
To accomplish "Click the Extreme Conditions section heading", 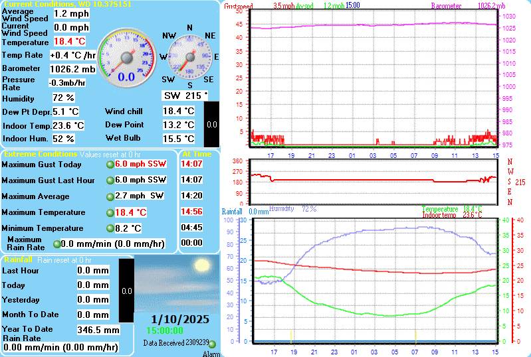I will pyautogui.click(x=40, y=154).
